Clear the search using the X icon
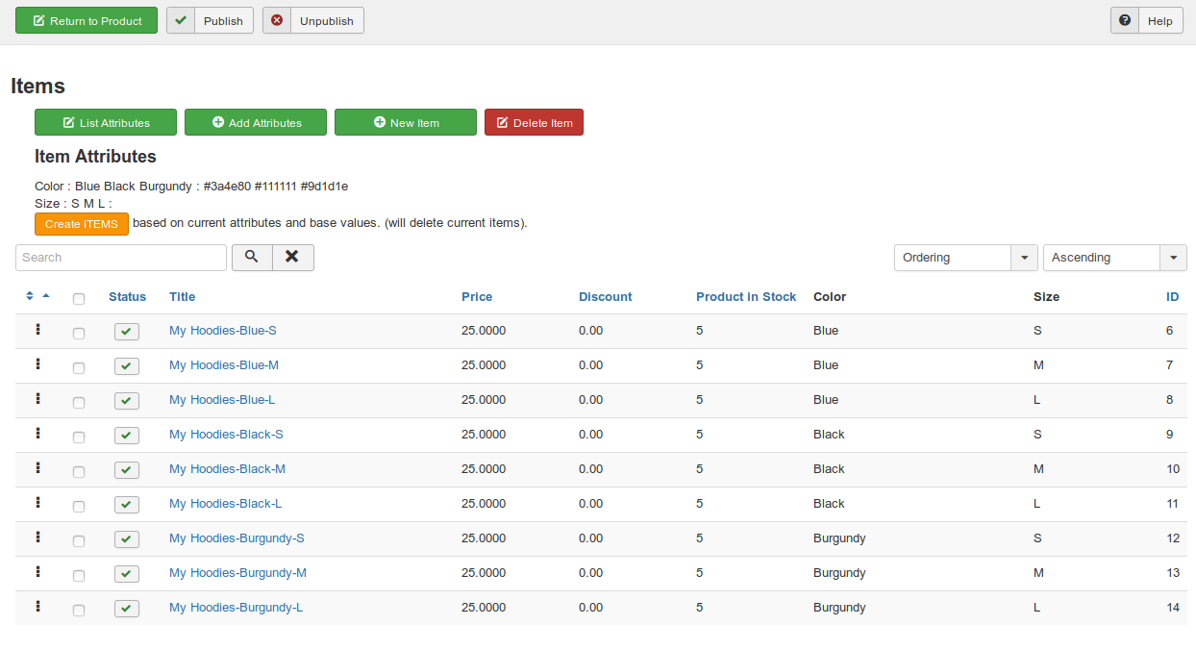Viewport: 1196px width, 650px height. (292, 257)
